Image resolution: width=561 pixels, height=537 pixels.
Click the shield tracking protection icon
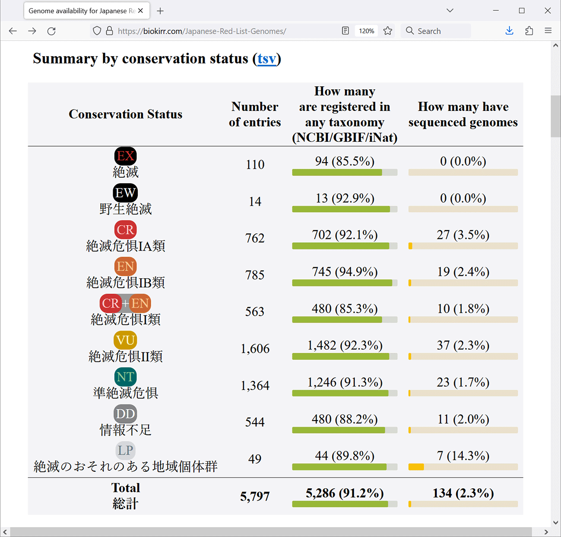coord(97,31)
